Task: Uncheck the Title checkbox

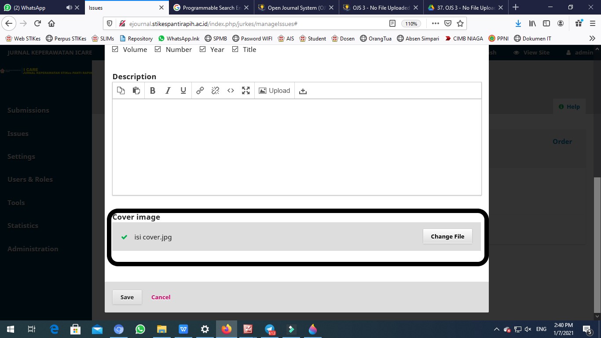Action: point(235,49)
